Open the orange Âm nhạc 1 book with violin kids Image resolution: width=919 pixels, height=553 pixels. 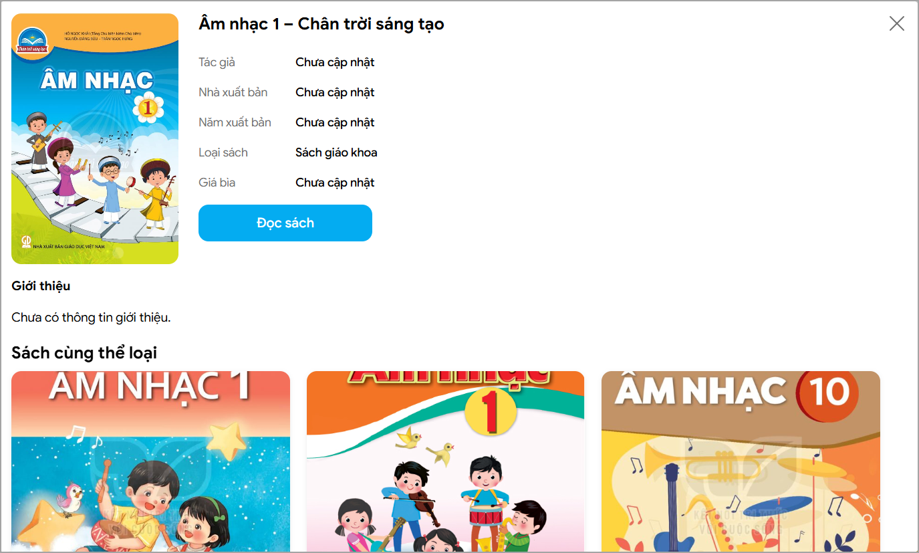pyautogui.click(x=446, y=461)
